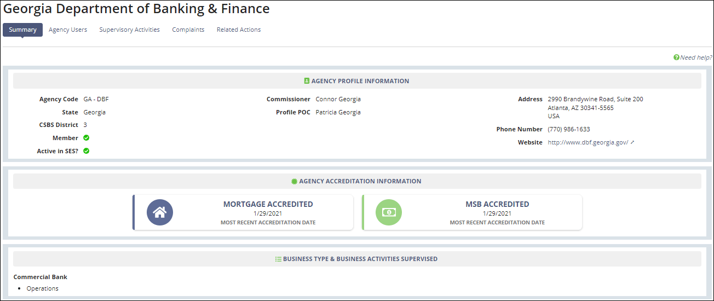Click the Agency Profile Information badge icon
The image size is (714, 301).
point(307,81)
